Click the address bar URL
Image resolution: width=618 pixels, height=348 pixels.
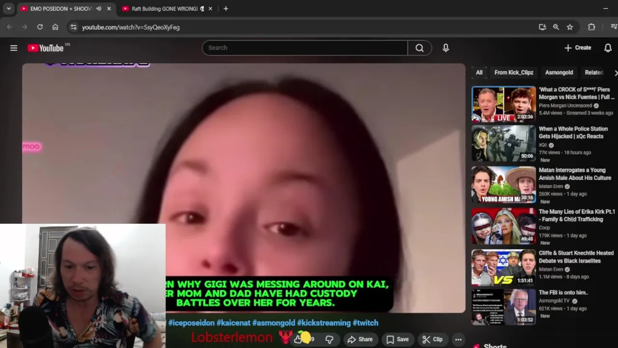pyautogui.click(x=131, y=28)
